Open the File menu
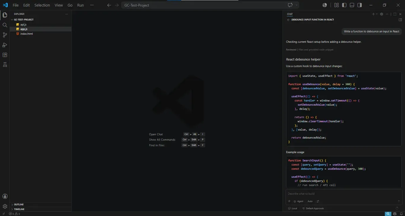The image size is (405, 216). click(x=16, y=5)
